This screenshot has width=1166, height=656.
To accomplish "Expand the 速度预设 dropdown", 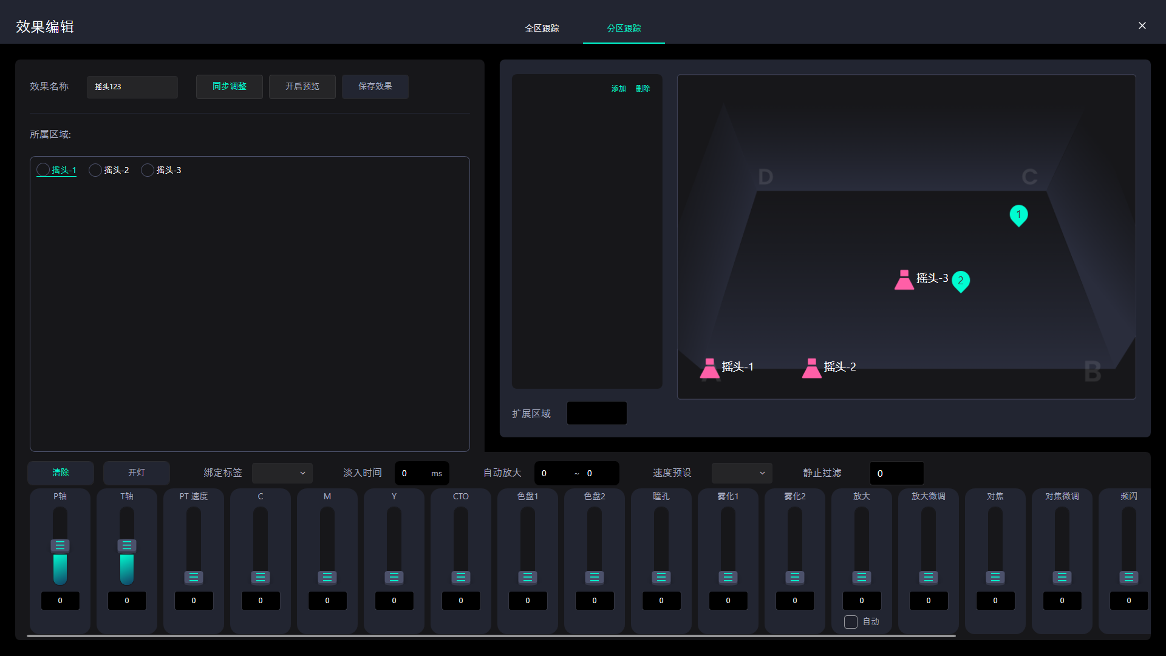I will [742, 473].
